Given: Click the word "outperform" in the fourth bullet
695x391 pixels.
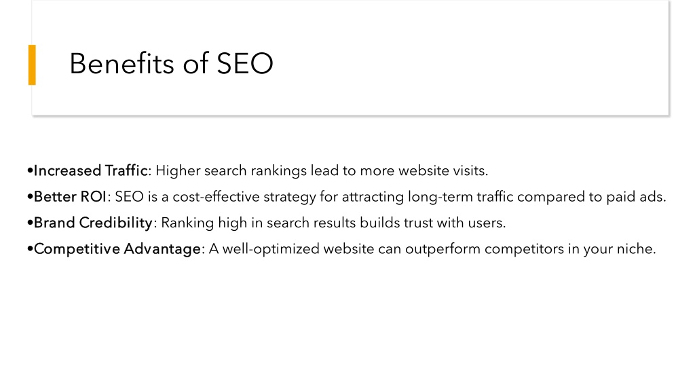Looking at the screenshot, I should [x=443, y=250].
